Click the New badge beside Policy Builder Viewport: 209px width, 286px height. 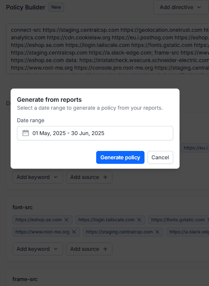pyautogui.click(x=56, y=7)
